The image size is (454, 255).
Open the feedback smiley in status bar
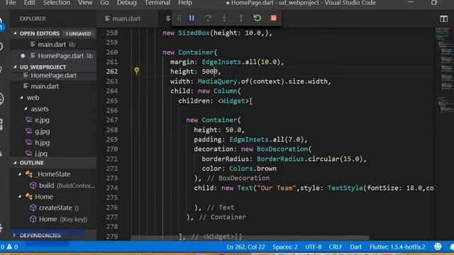coord(438,246)
